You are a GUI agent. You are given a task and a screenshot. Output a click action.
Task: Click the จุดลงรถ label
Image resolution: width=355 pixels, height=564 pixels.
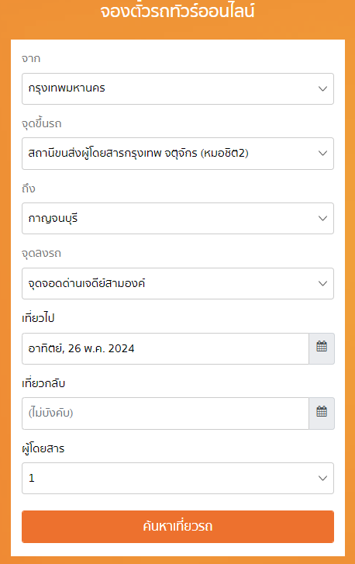(x=41, y=253)
